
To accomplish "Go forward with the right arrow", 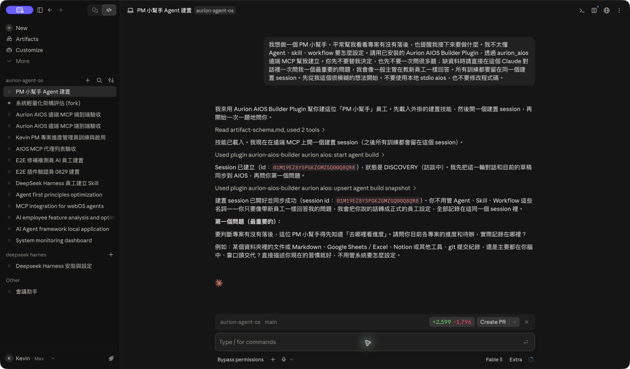I will click(x=60, y=10).
